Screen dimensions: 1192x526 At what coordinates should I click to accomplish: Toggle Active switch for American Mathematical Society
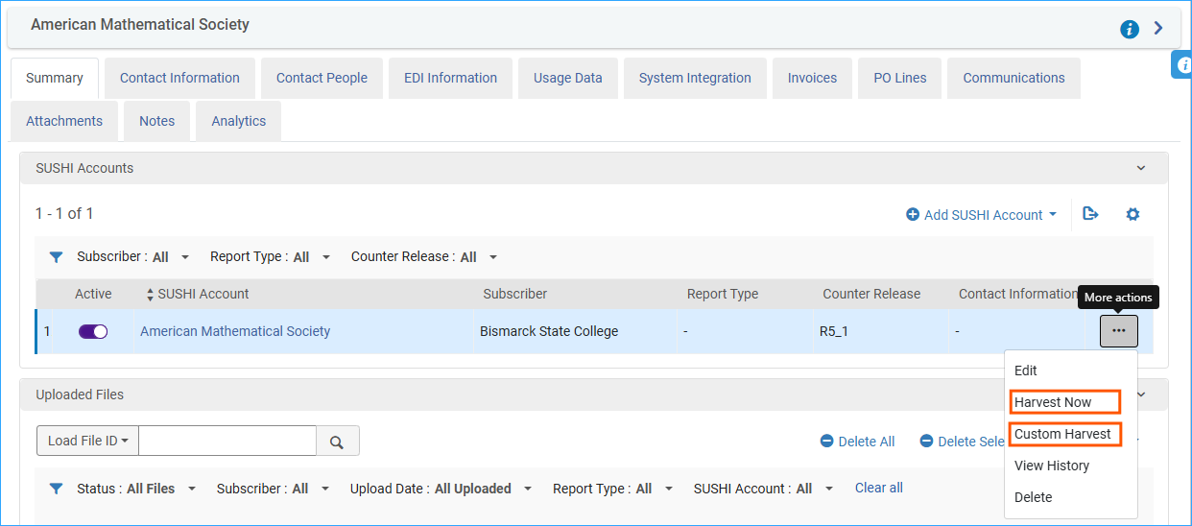click(93, 331)
